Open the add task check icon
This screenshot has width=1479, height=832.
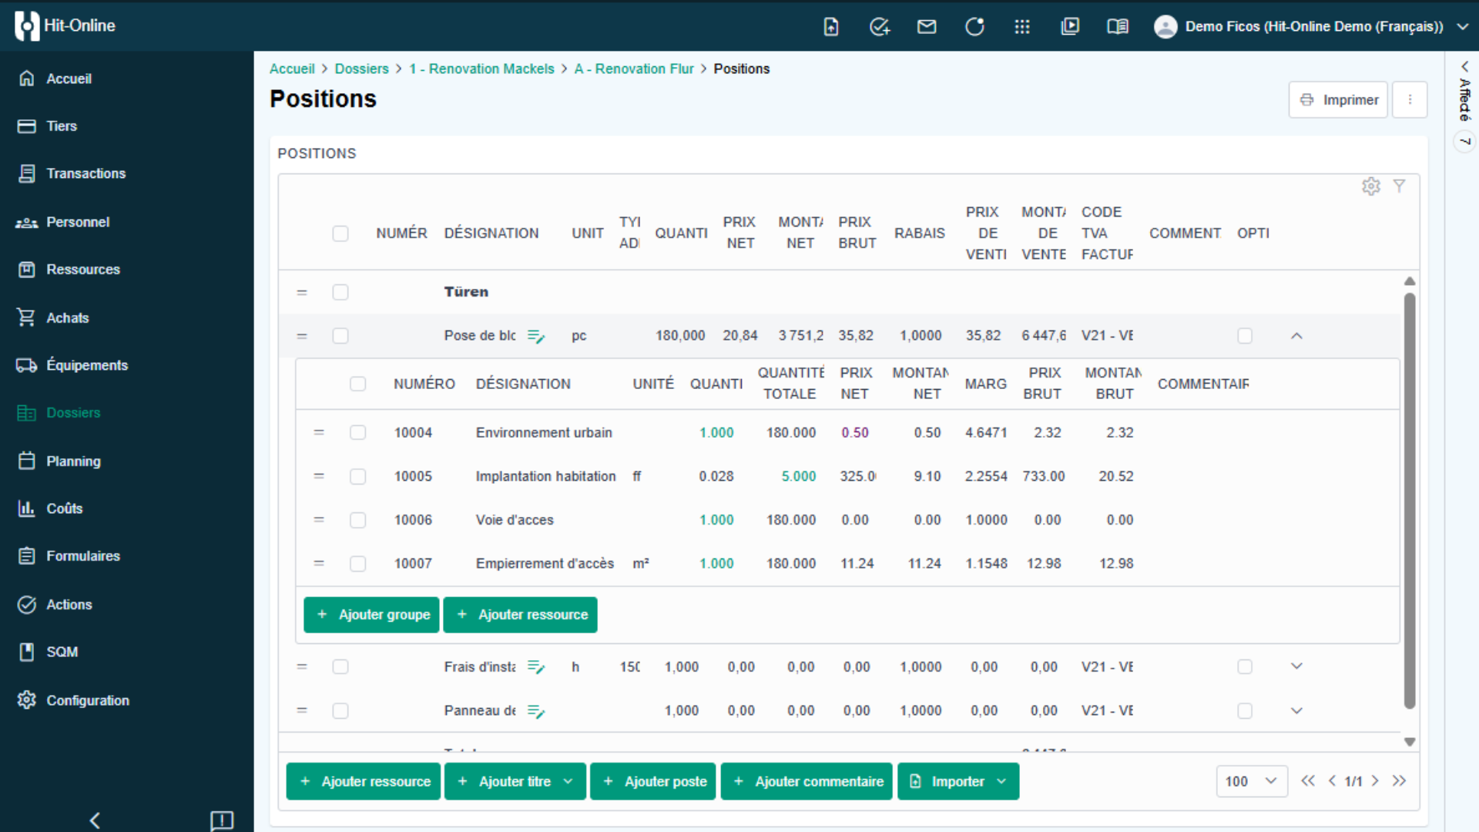880,27
